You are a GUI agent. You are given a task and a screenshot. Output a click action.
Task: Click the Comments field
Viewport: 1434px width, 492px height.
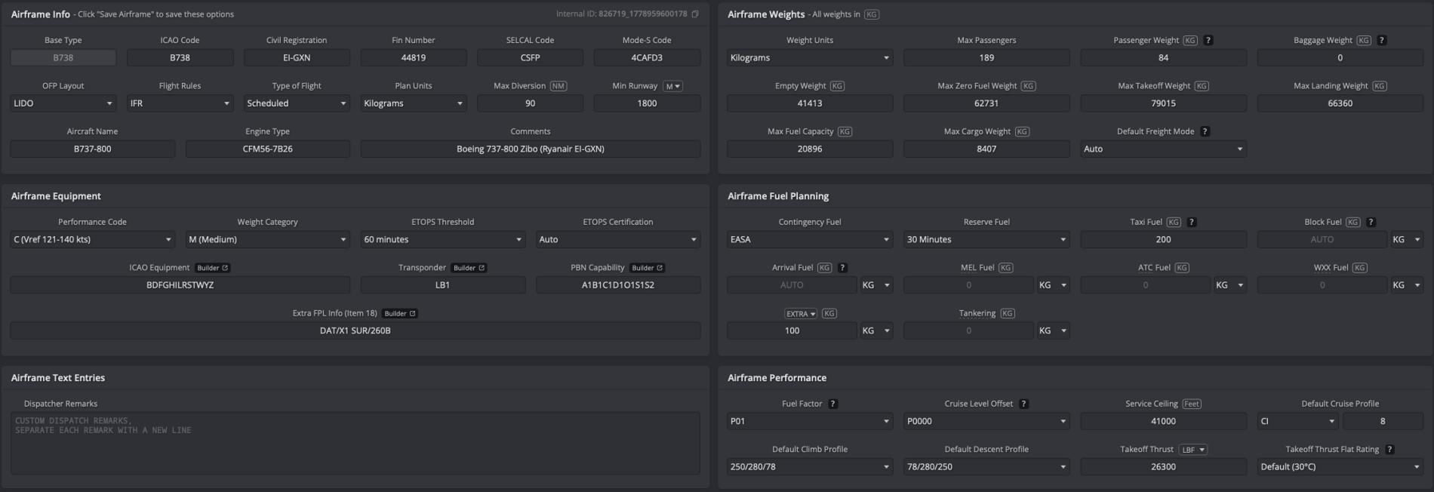click(x=530, y=149)
